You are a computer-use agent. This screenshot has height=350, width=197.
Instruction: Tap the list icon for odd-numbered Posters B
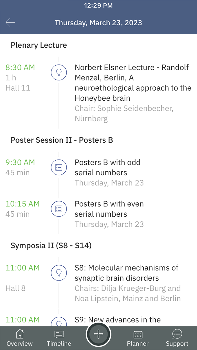(x=59, y=167)
